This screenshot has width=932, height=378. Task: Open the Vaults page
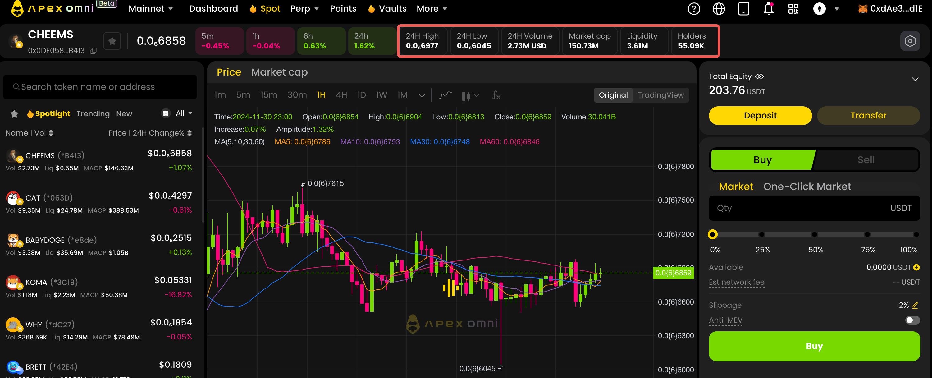(387, 9)
